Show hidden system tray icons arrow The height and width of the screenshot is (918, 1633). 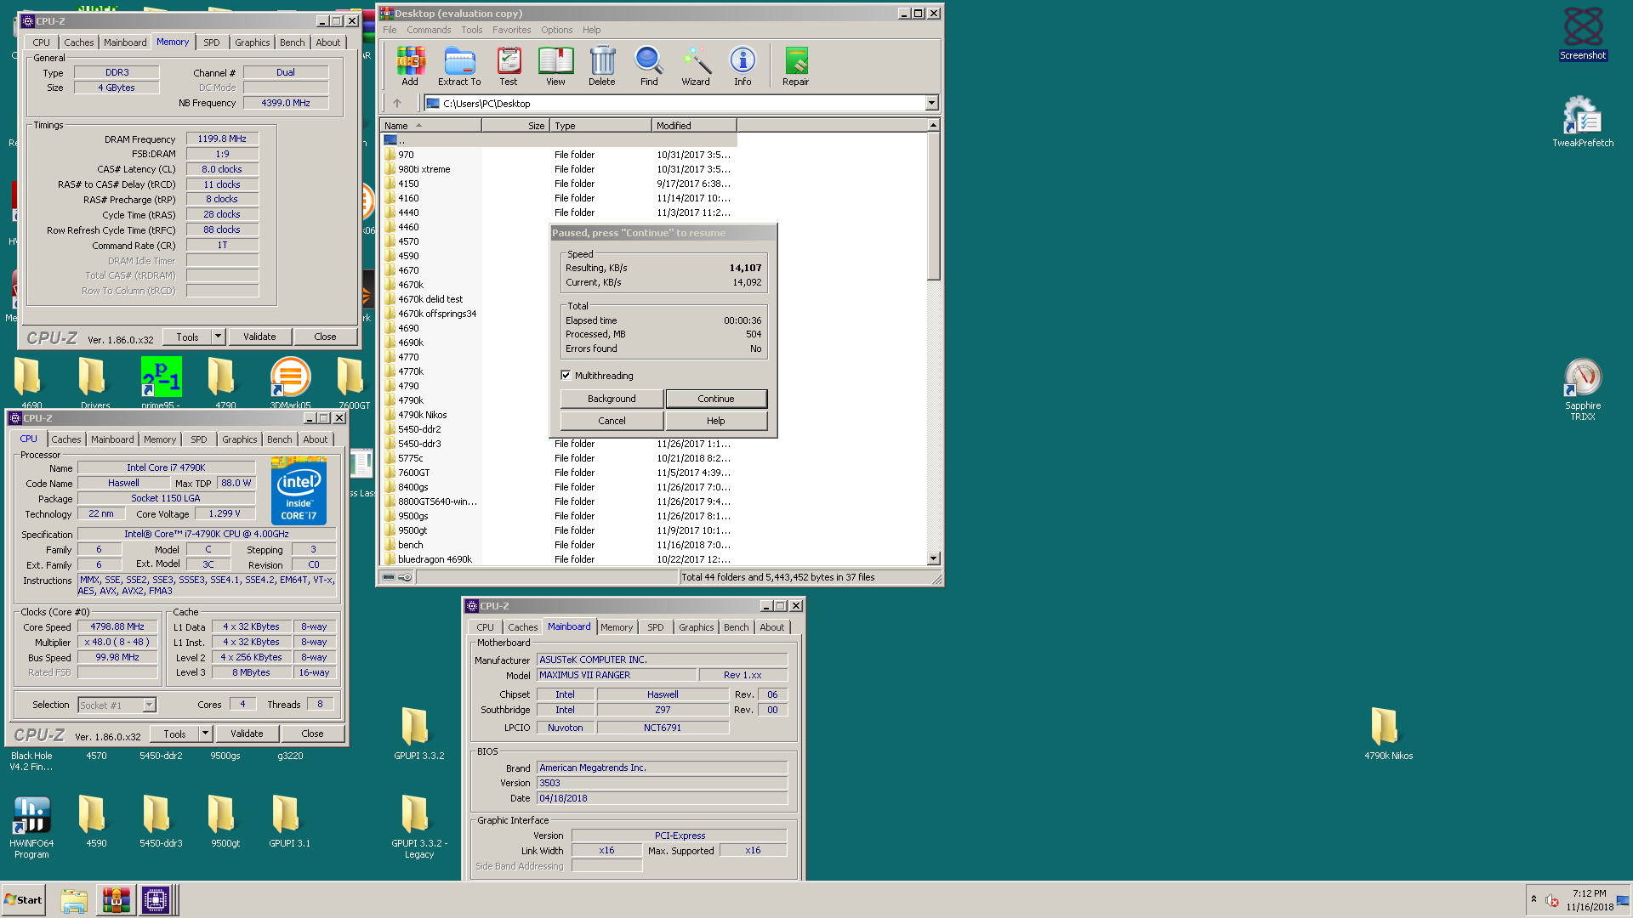point(1533,898)
